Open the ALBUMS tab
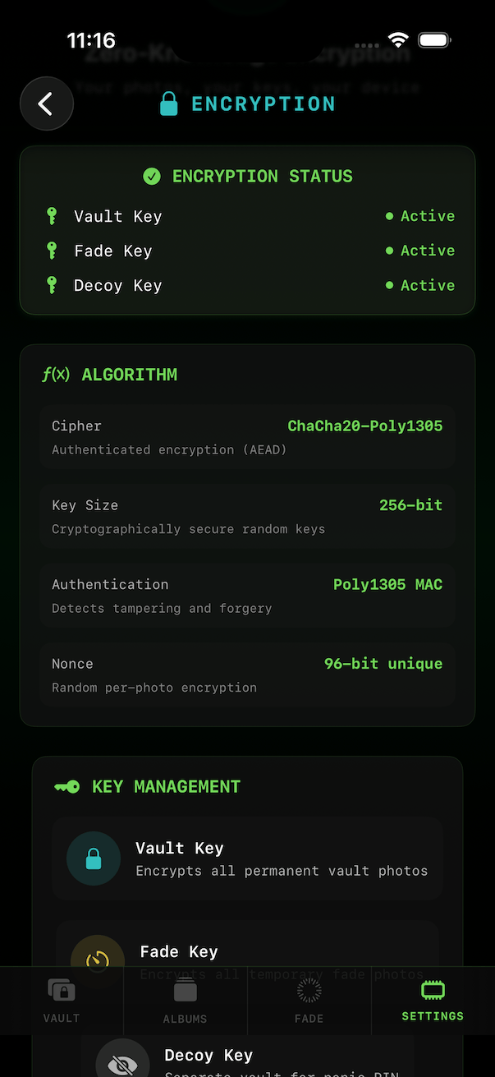This screenshot has width=495, height=1077. click(186, 1001)
